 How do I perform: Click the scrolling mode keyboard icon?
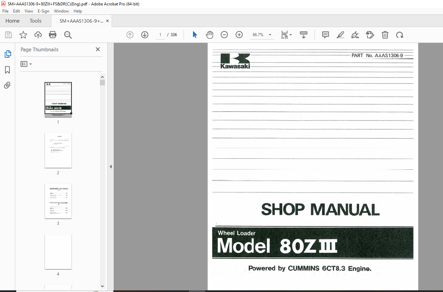click(304, 35)
